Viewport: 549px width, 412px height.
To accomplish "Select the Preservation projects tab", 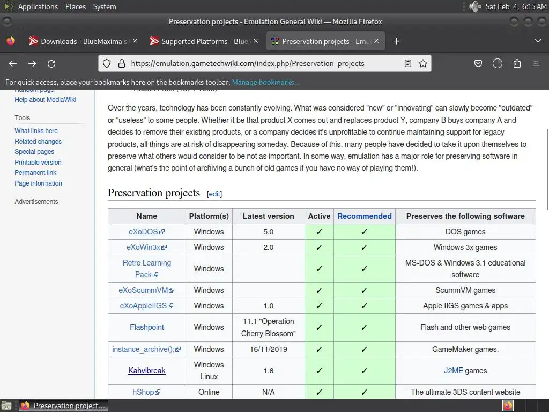I will pyautogui.click(x=325, y=41).
